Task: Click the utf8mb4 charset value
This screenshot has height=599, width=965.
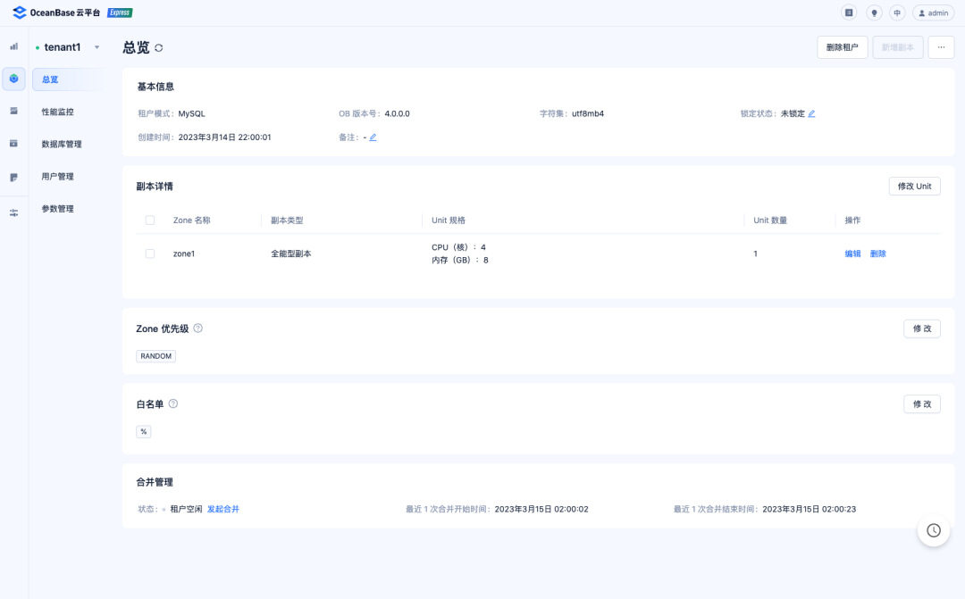Action: click(x=588, y=113)
